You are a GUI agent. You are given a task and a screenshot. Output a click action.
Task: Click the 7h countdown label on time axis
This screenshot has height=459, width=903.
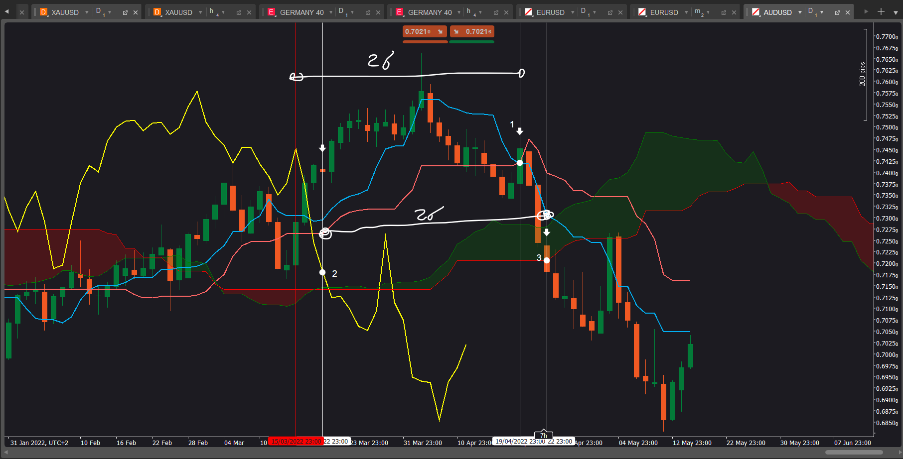coord(544,435)
